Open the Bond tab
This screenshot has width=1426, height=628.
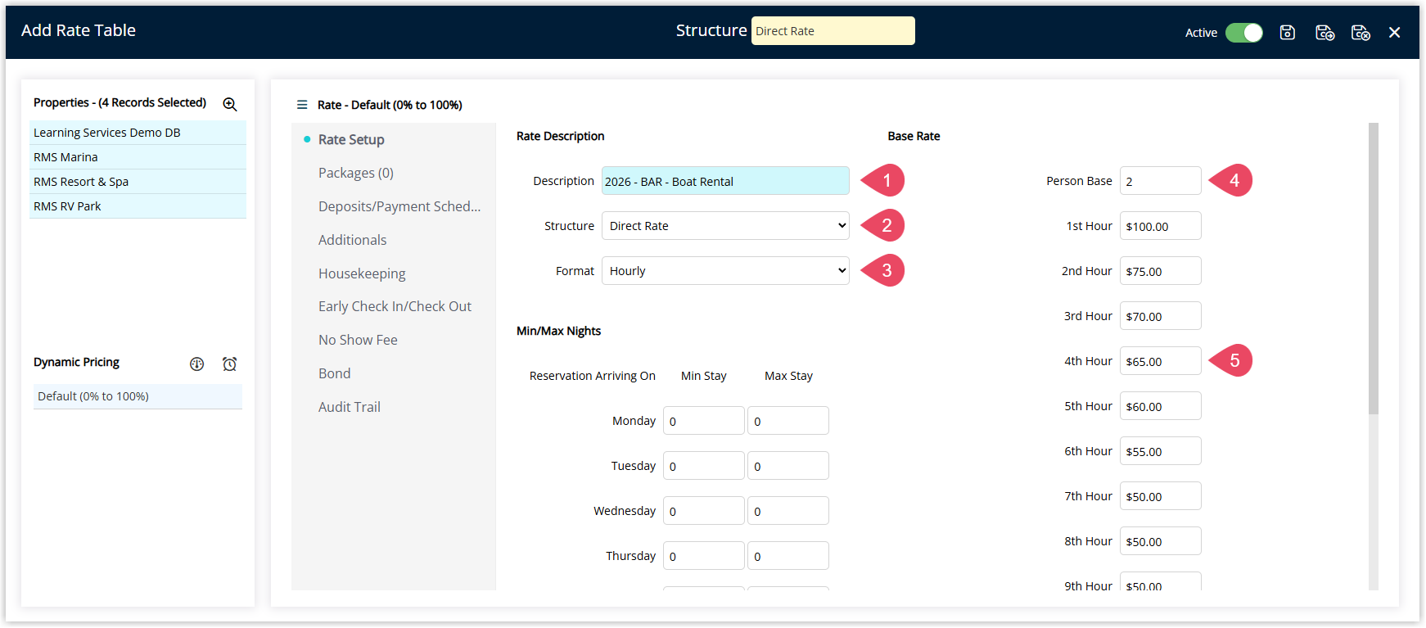click(x=334, y=373)
